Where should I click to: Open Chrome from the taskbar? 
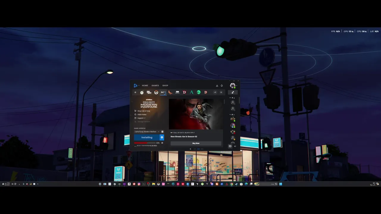tap(231, 184)
